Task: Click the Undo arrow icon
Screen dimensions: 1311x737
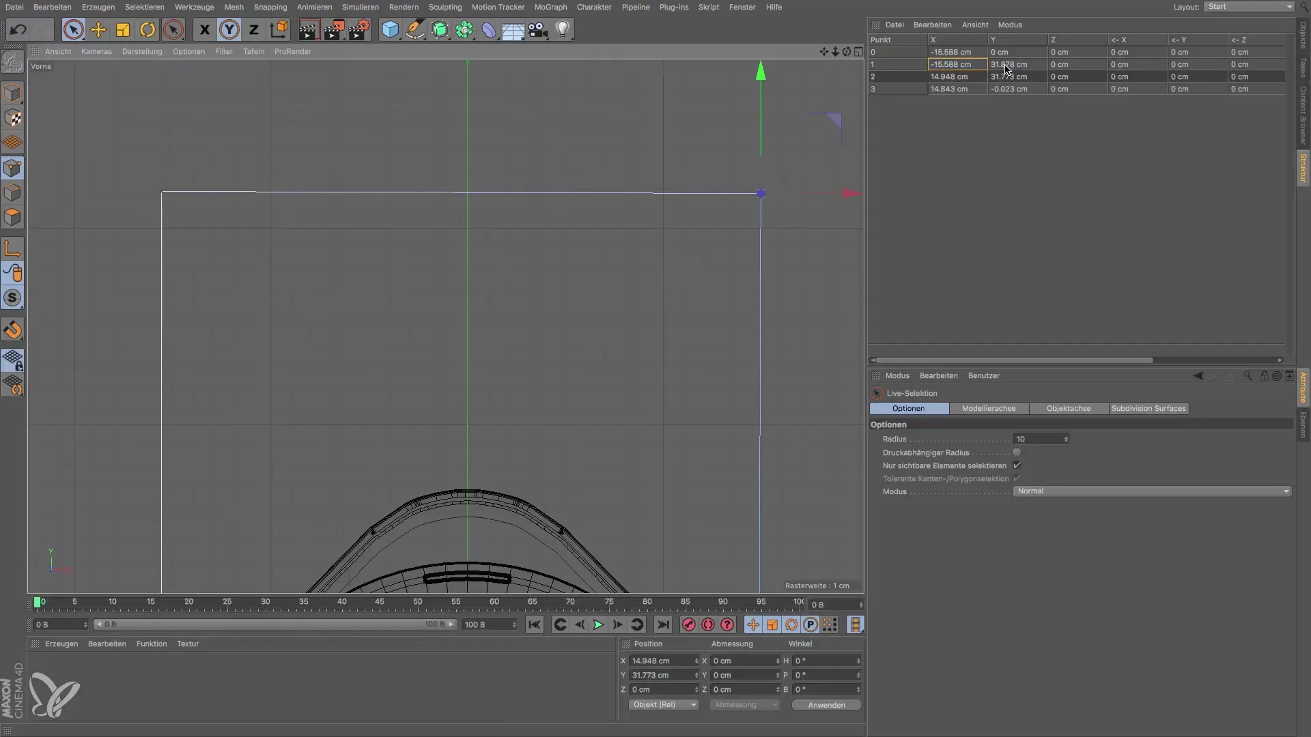Action: [x=18, y=30]
